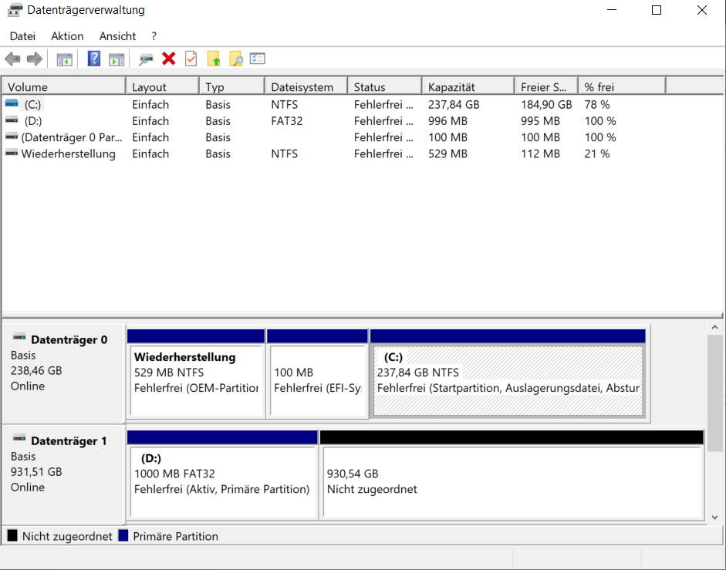Open the Datei menu
The height and width of the screenshot is (570, 726).
(22, 36)
